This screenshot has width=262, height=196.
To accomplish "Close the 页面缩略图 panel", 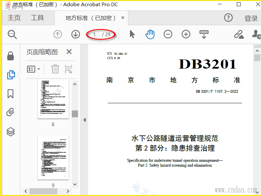I will [x=69, y=52].
